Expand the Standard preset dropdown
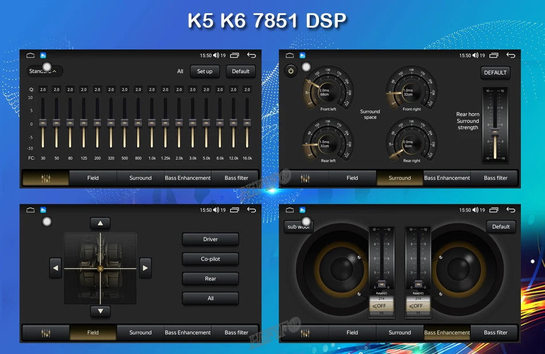This screenshot has height=354, width=545. click(x=45, y=71)
